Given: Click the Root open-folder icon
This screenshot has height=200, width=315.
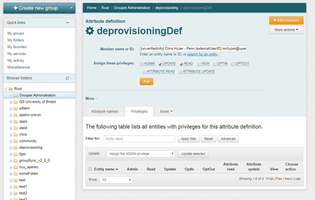Looking at the screenshot, I should point(11,89).
